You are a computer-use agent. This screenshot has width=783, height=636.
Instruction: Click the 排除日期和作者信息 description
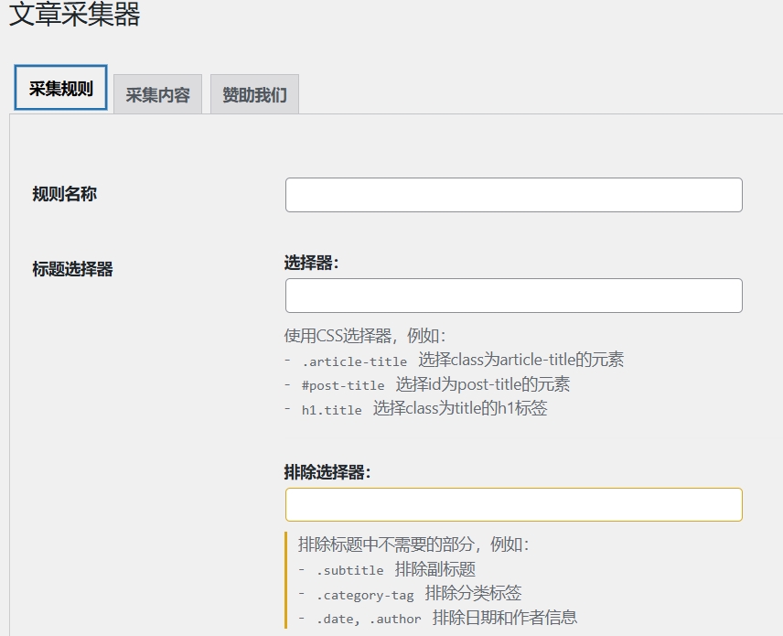click(505, 618)
